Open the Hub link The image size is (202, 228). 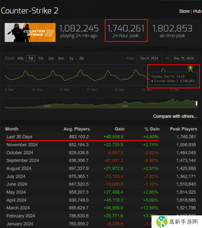[x=197, y=11]
